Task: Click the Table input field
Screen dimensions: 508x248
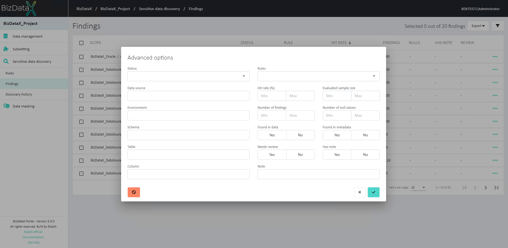Action: point(188,155)
